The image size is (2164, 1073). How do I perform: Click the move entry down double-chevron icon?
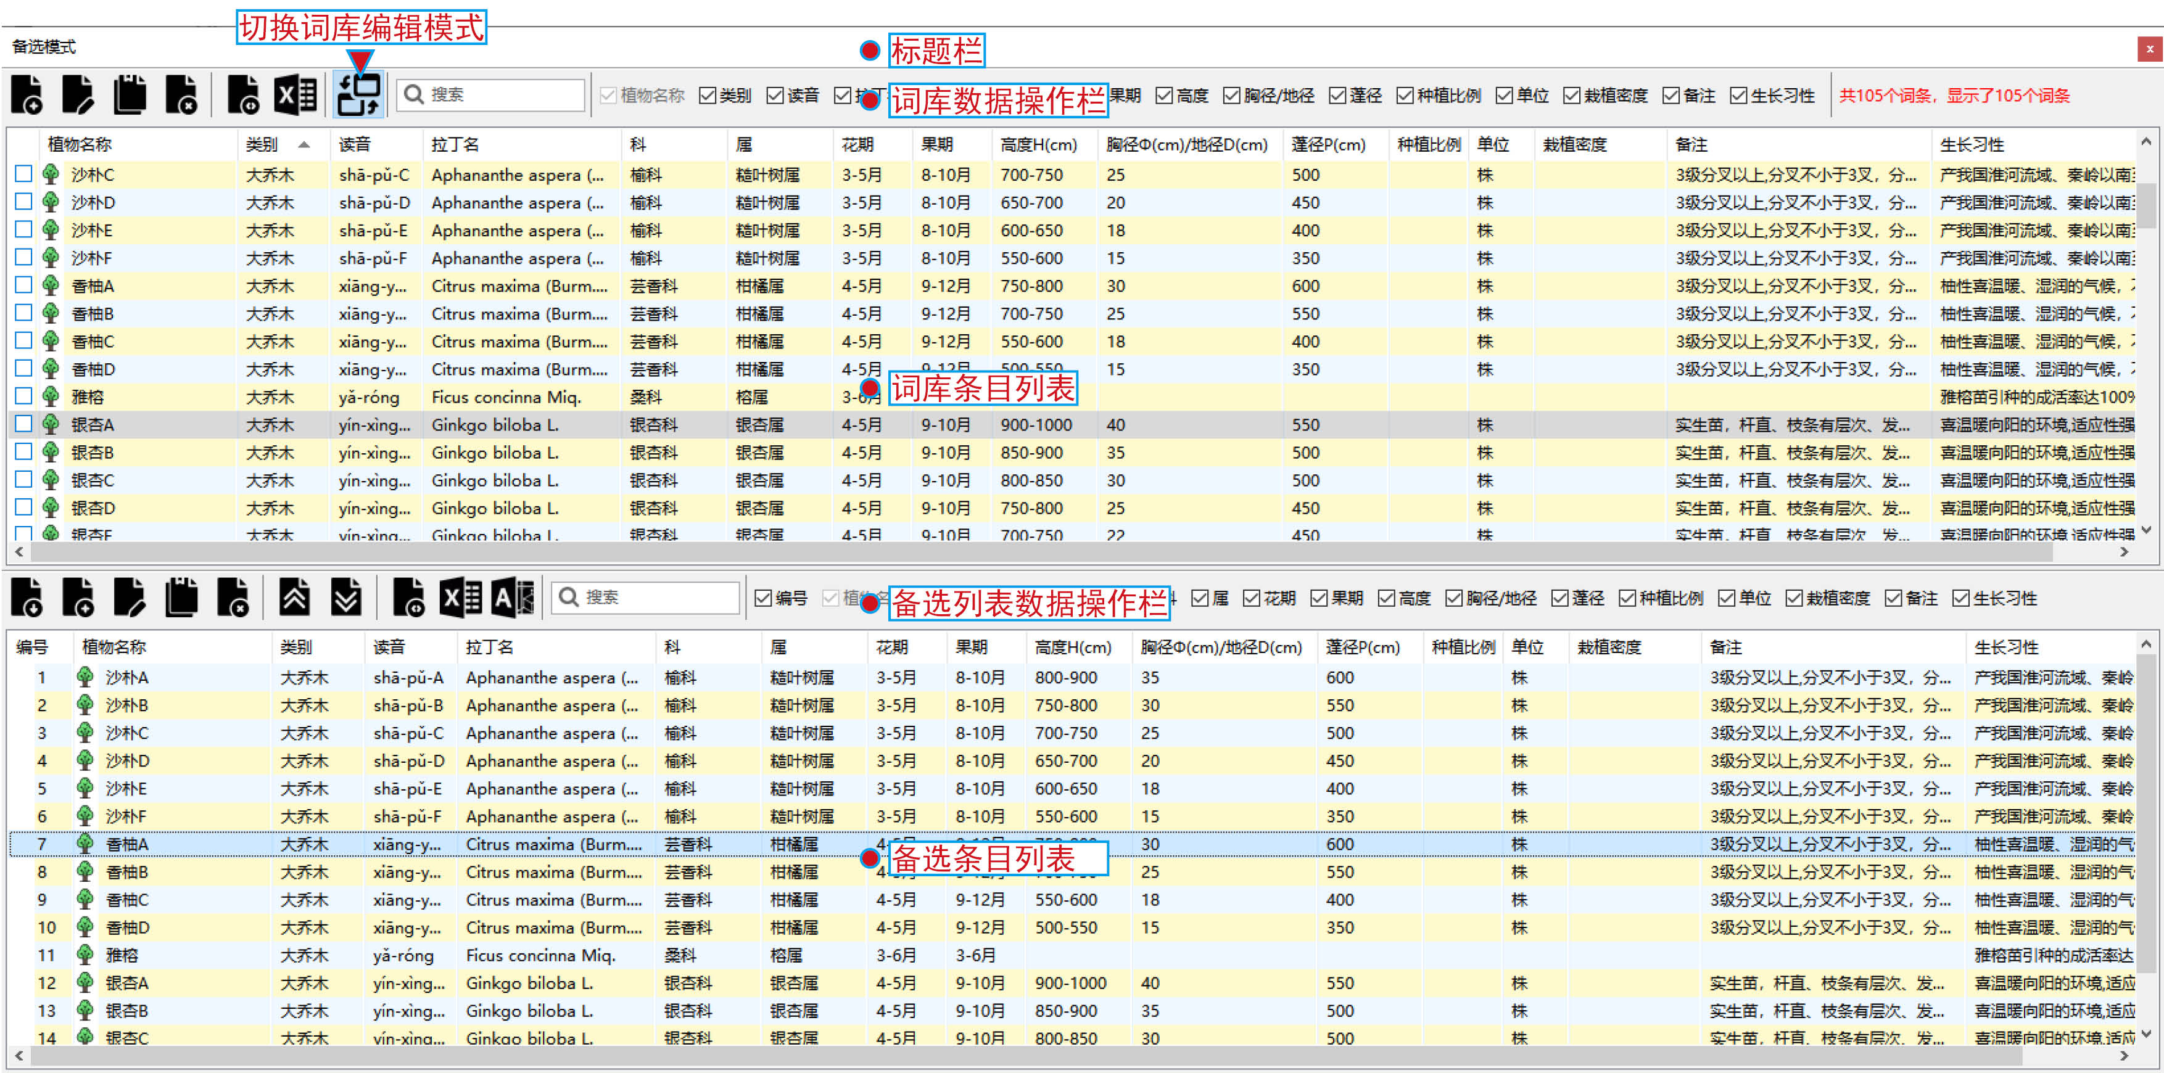point(345,597)
